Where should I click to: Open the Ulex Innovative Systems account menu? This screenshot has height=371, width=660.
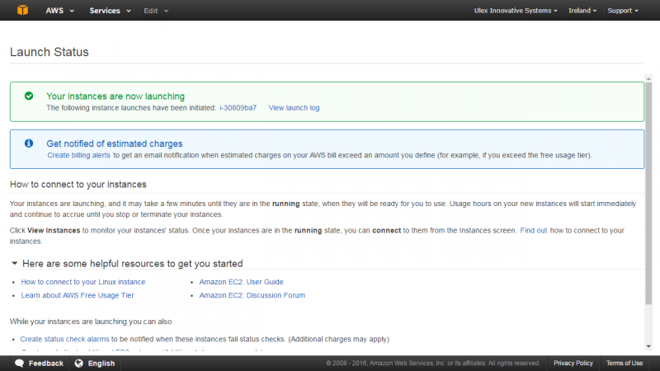click(516, 11)
